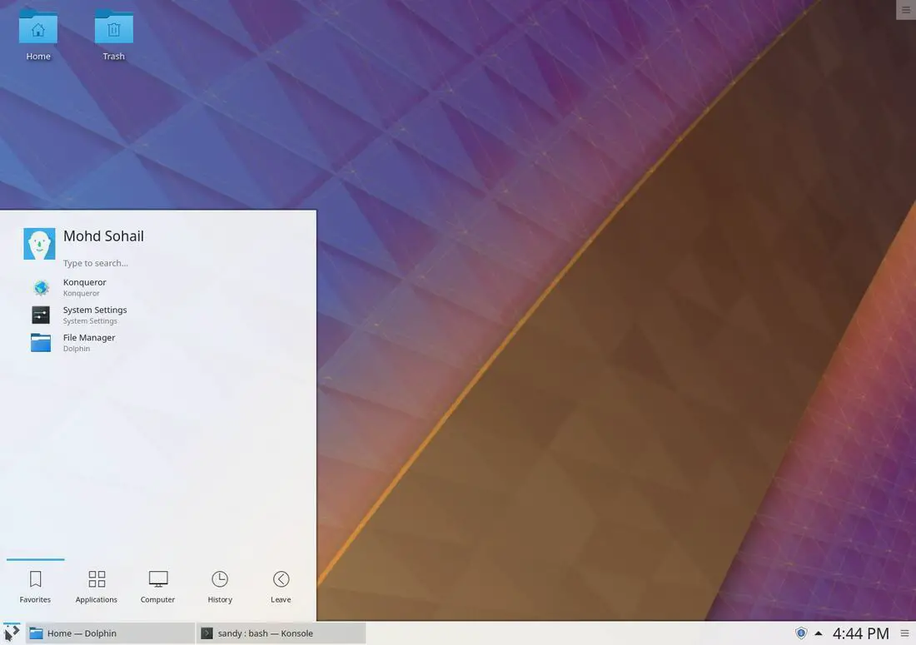Expand hidden system tray icons arrow

click(x=819, y=633)
